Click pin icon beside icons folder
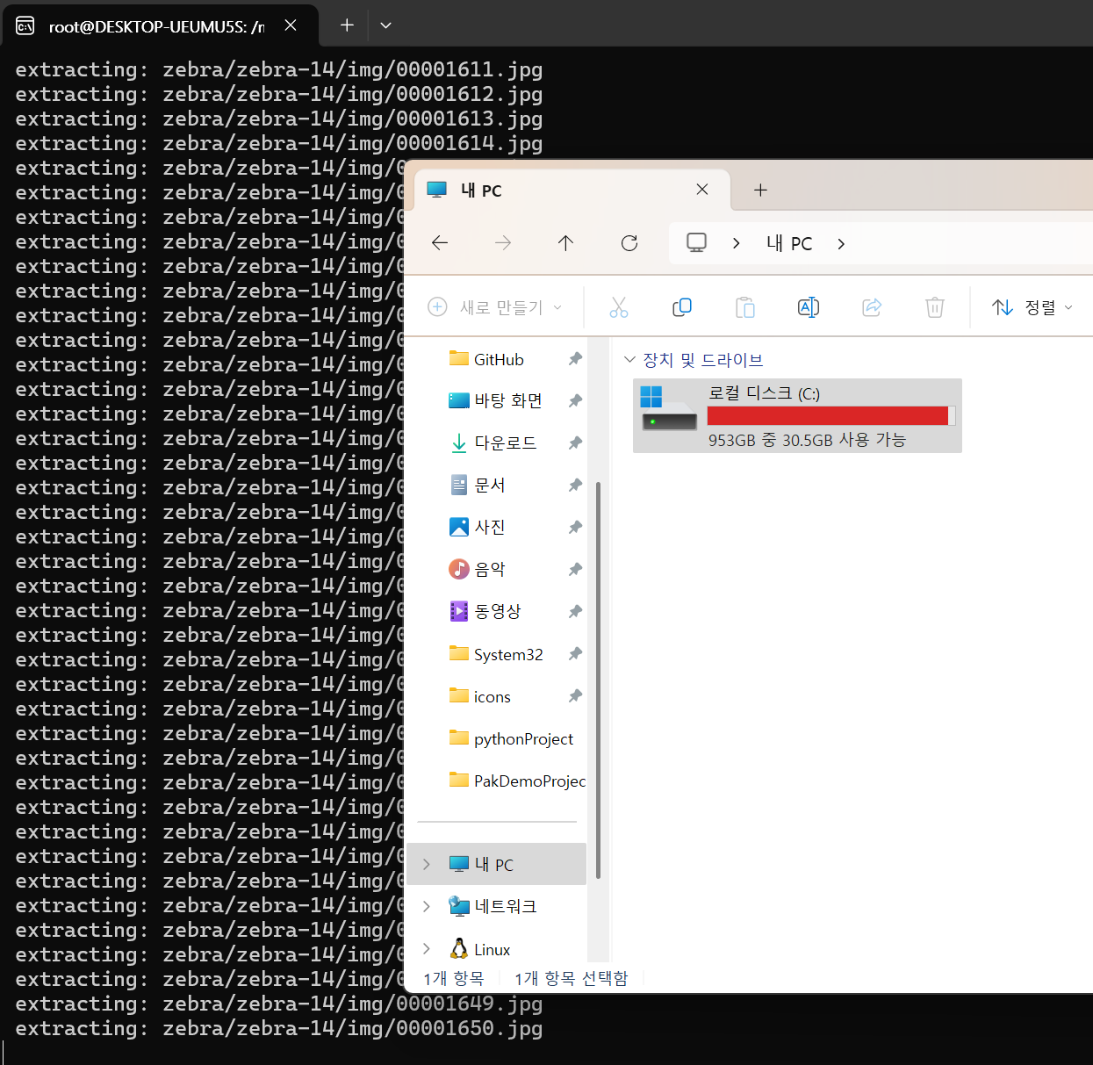The height and width of the screenshot is (1065, 1093). [x=575, y=696]
